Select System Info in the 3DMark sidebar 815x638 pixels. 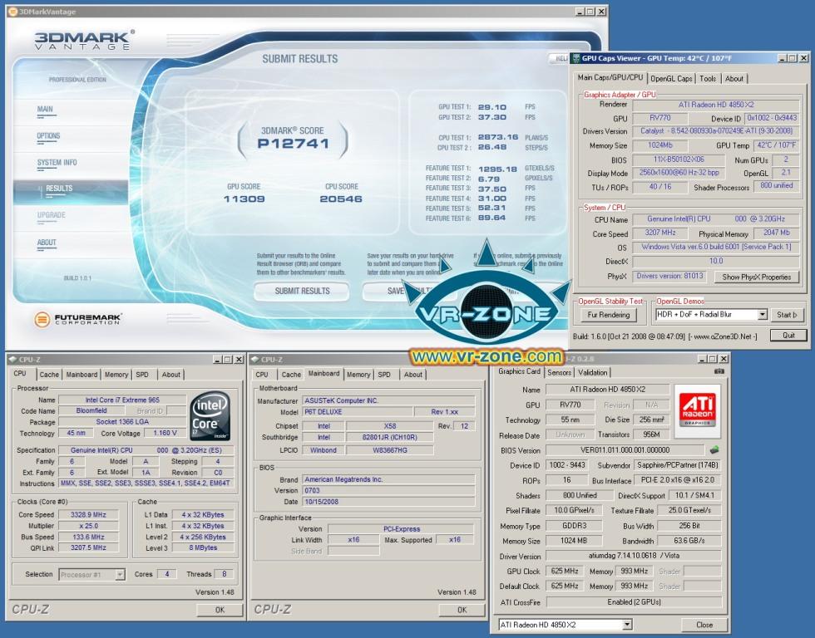[57, 163]
